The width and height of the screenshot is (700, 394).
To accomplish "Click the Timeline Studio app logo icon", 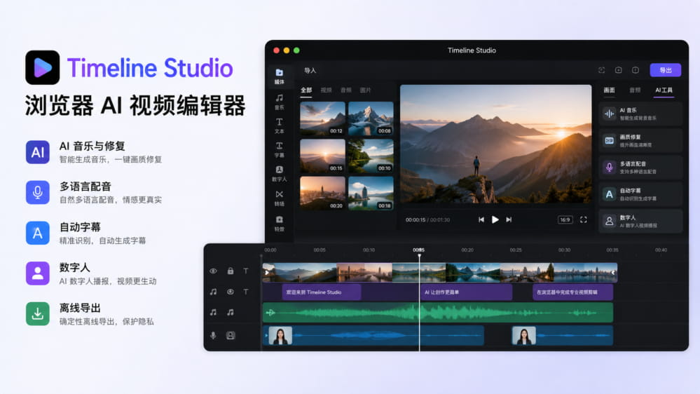I will (43, 67).
